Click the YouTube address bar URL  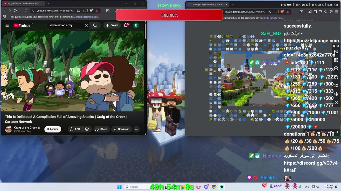pyautogui.click(x=55, y=11)
